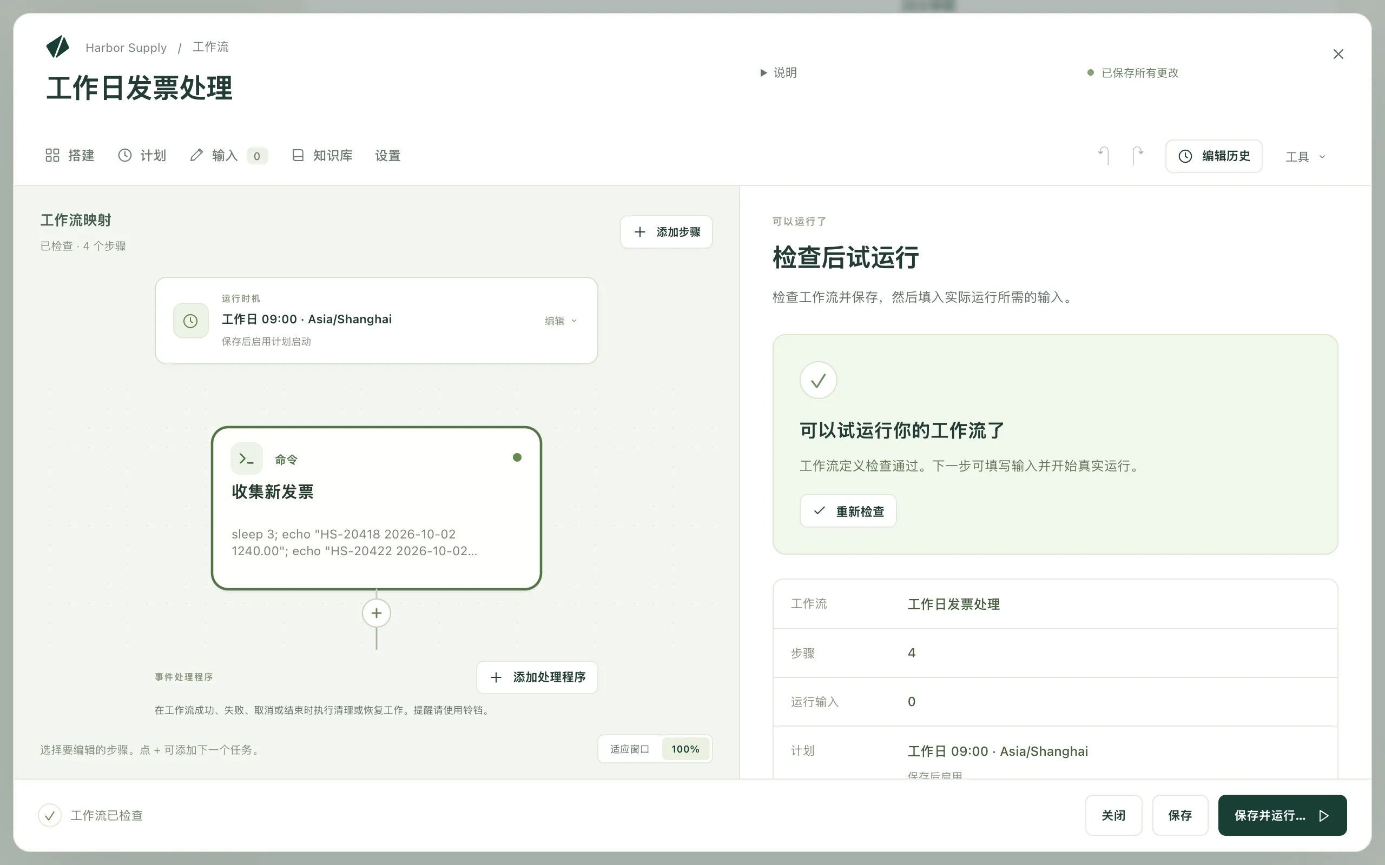This screenshot has width=1385, height=865.
Task: Click the circular plus below 收集新发票 step
Action: (x=377, y=613)
